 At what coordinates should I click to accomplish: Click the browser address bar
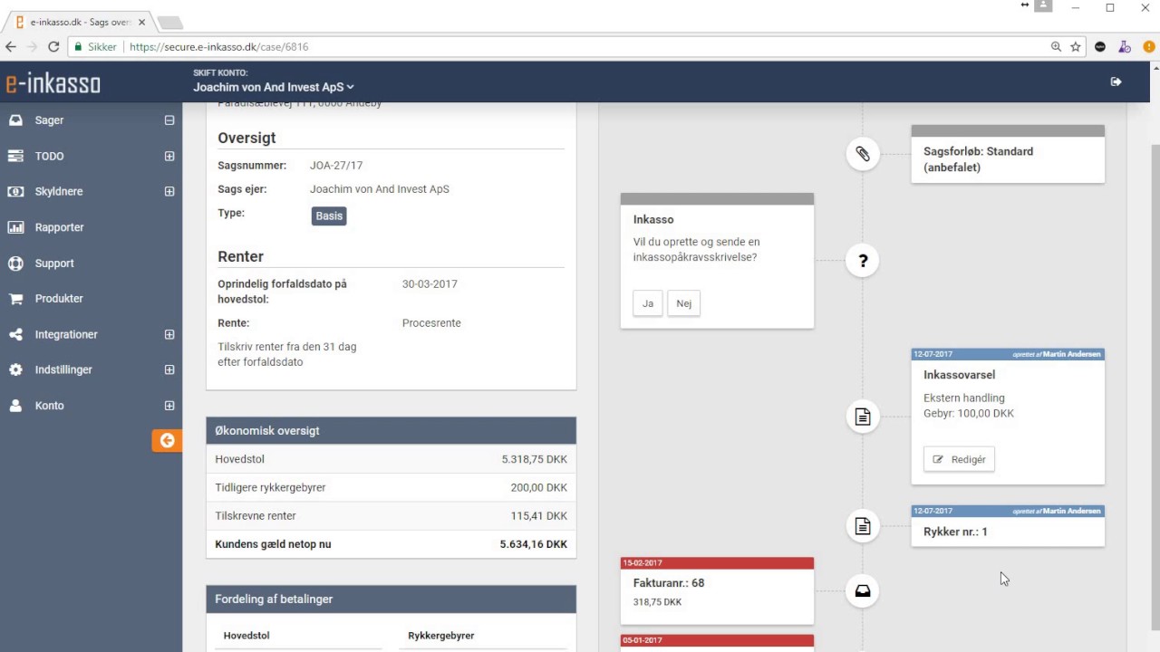coord(580,46)
